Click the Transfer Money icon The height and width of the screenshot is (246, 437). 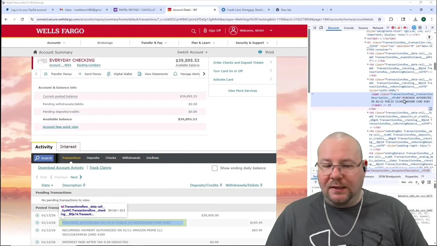click(x=46, y=74)
